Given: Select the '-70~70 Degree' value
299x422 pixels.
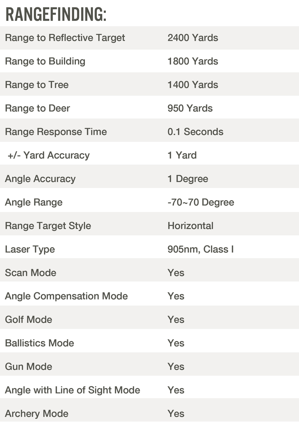Looking at the screenshot, I should 201,202.
